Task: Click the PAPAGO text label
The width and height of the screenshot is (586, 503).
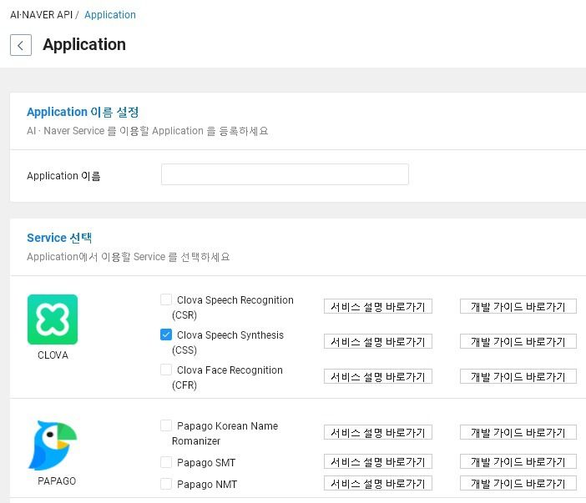Action: (x=57, y=481)
